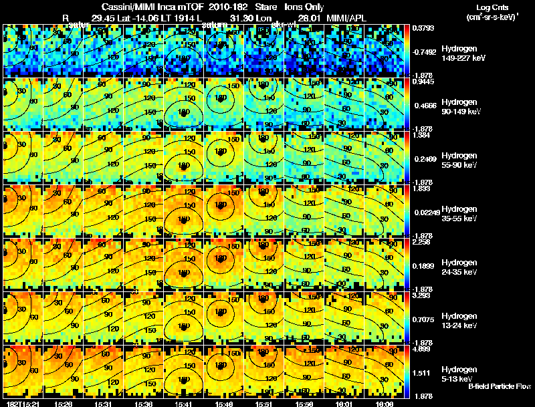Select the '1.384' colorbar value
Image resolution: width=535 pixels, height=407 pixels.
pos(421,135)
